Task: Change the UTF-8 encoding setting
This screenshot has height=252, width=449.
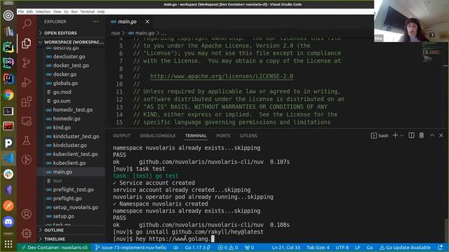Action: (342, 247)
